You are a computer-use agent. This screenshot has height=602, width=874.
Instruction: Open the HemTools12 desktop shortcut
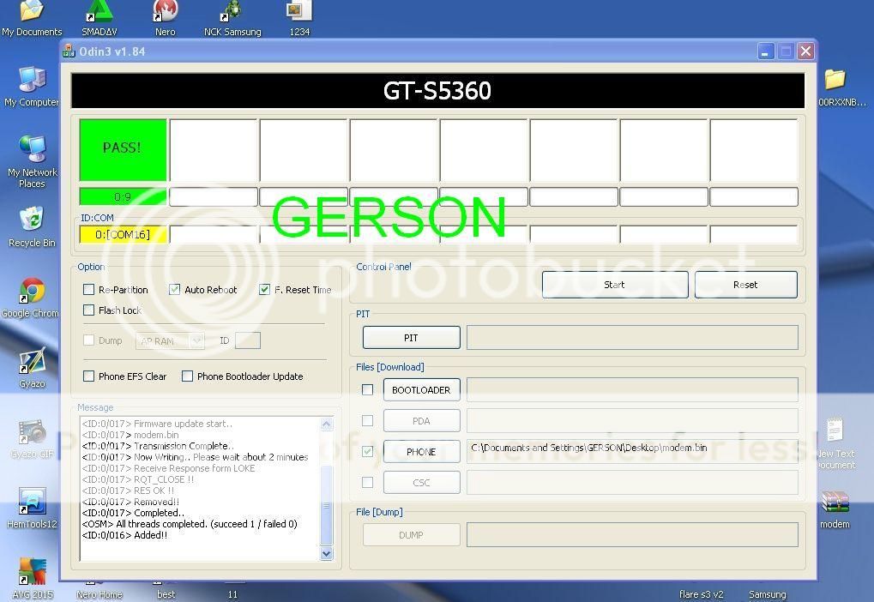(x=32, y=503)
